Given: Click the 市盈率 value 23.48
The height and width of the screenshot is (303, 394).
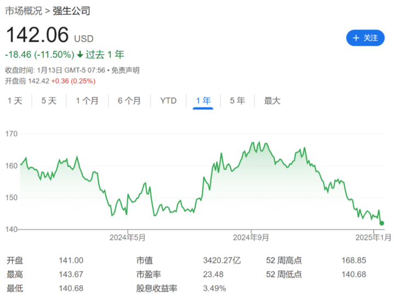Looking at the screenshot, I should tap(213, 275).
